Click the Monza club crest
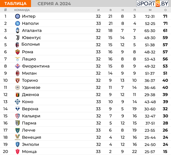Screen dimensions: 171x155 [x=18, y=151]
